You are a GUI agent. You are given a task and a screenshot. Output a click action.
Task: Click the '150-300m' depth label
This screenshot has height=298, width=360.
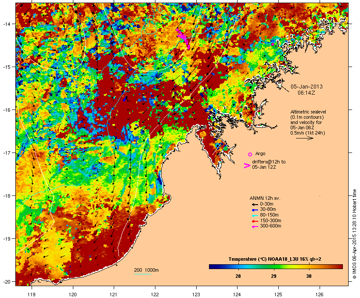click(270, 220)
